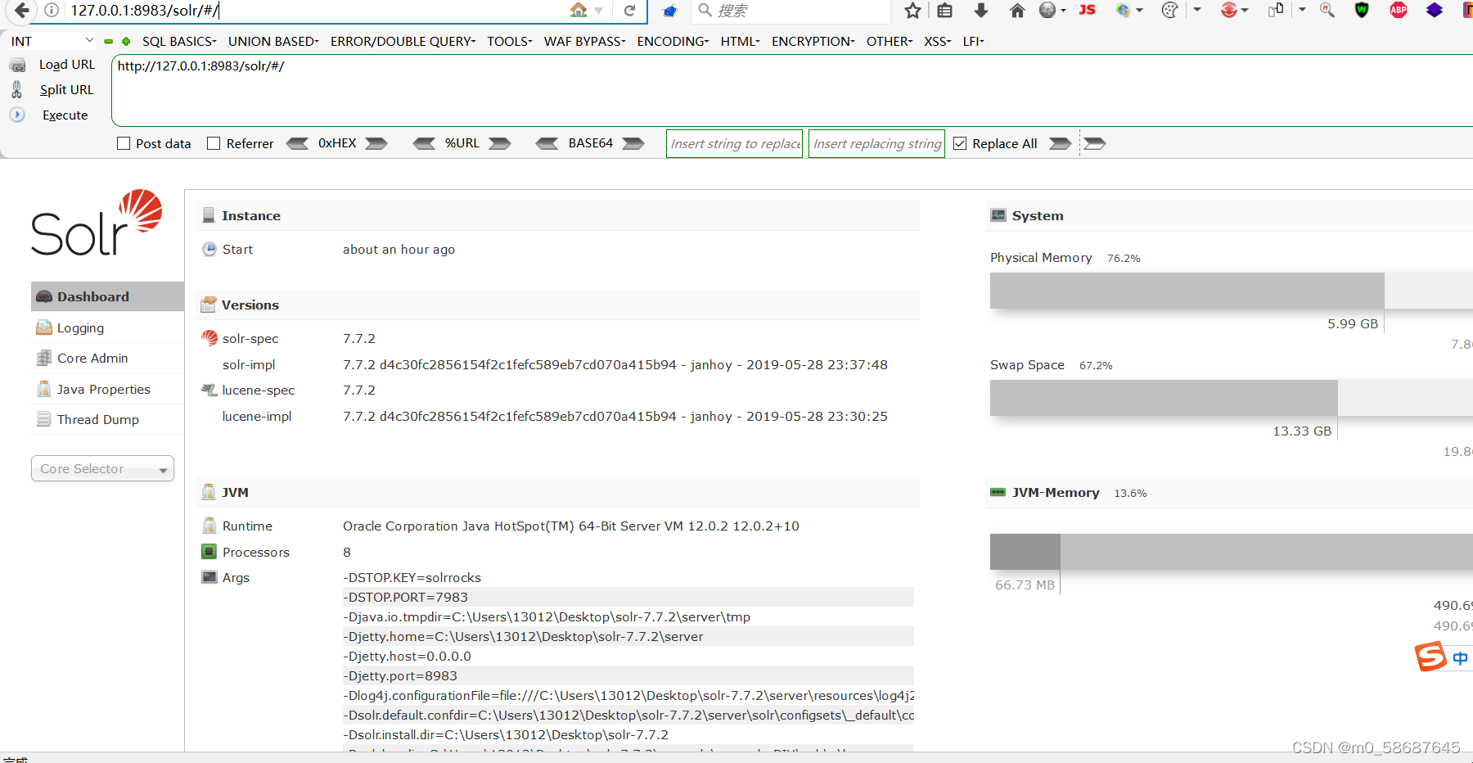Click the palette cookie extension icon

1170,10
